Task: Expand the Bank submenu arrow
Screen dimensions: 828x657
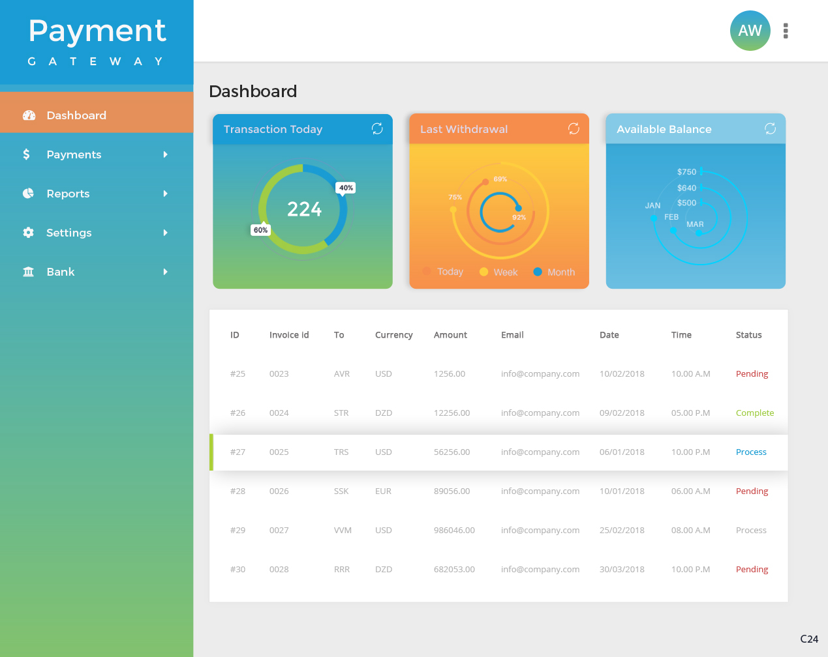Action: pyautogui.click(x=166, y=272)
